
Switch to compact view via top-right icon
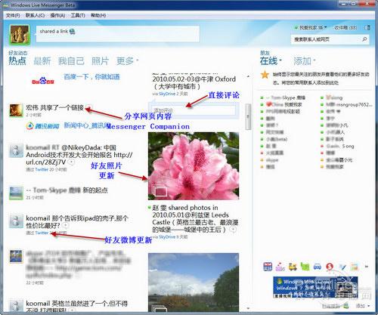click(x=367, y=27)
